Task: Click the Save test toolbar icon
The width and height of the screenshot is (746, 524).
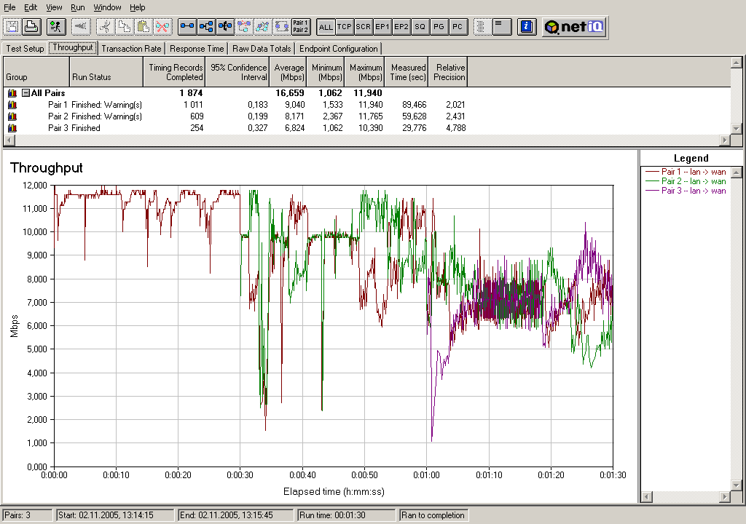Action: [x=12, y=27]
